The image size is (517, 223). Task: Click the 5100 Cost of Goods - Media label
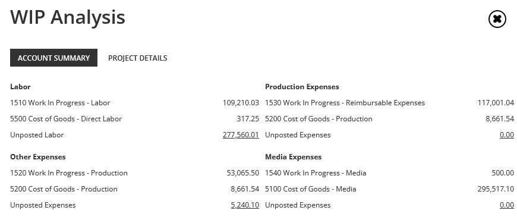[311, 189]
